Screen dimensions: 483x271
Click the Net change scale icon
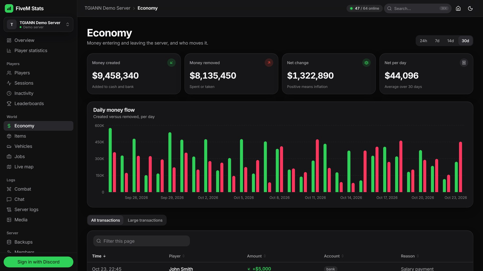pyautogui.click(x=366, y=63)
